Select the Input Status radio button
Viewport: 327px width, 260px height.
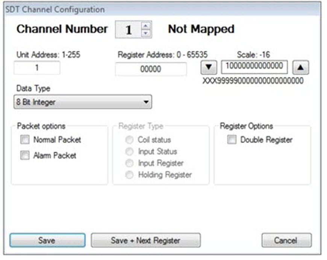point(129,151)
